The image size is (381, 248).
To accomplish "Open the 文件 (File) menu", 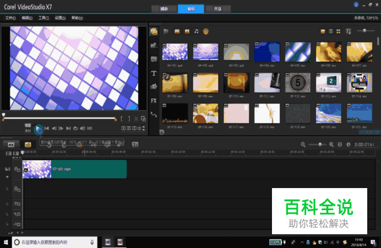I will 10,18.
